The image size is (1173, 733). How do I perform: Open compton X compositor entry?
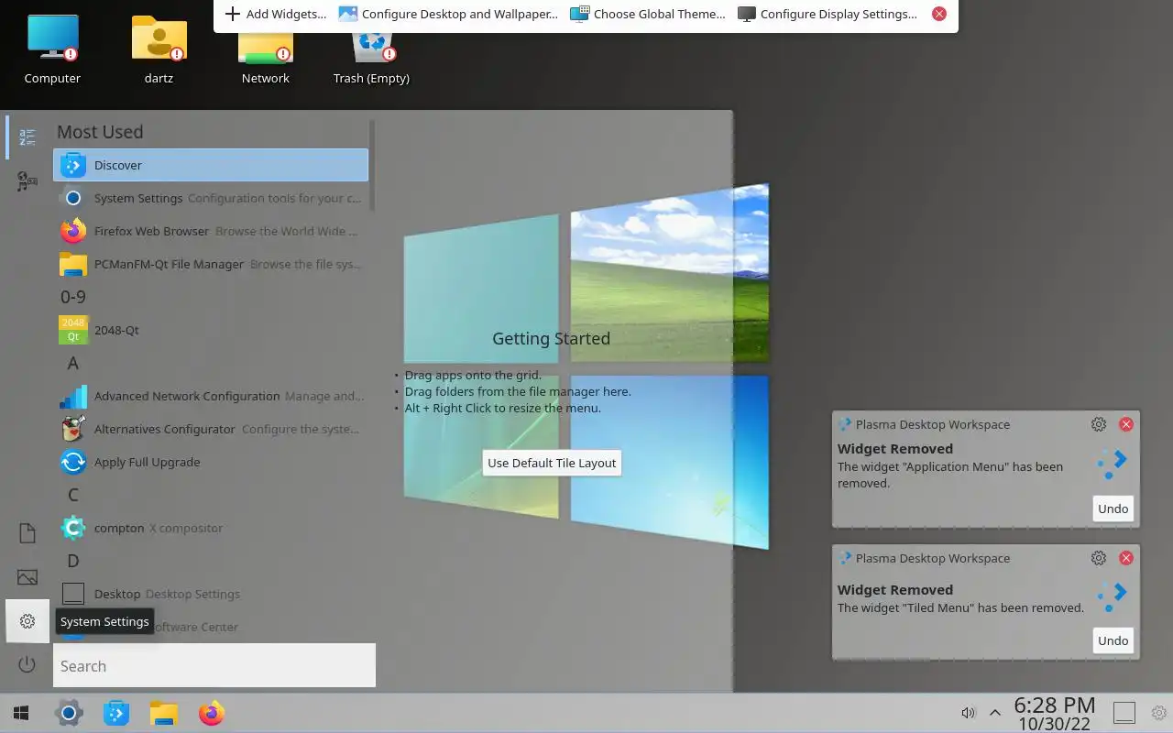[x=211, y=528]
